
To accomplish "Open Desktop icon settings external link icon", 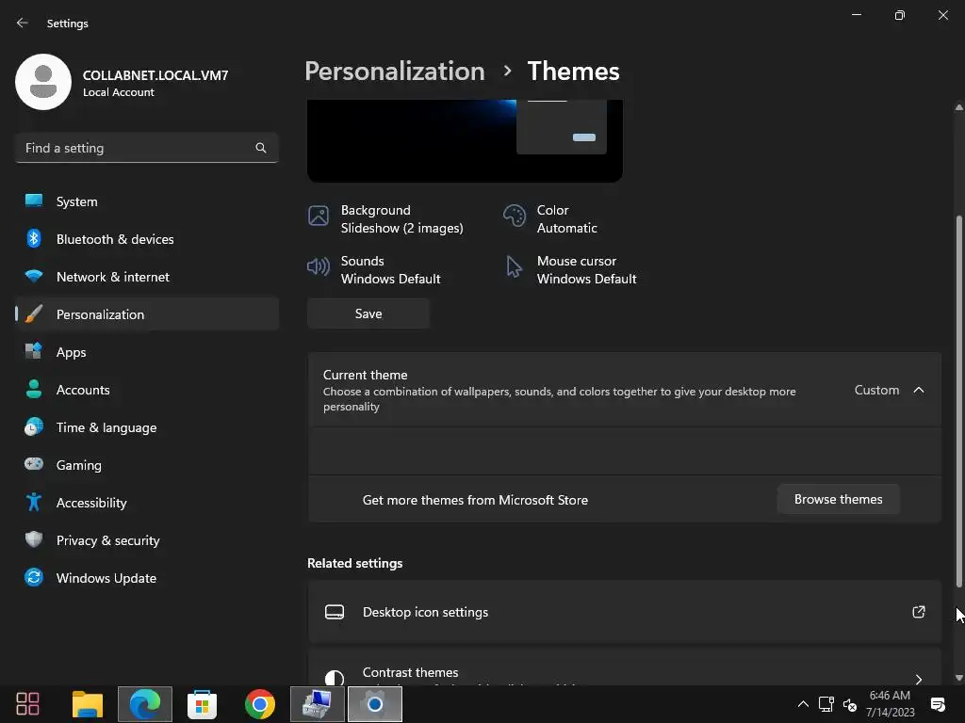I will pyautogui.click(x=919, y=612).
